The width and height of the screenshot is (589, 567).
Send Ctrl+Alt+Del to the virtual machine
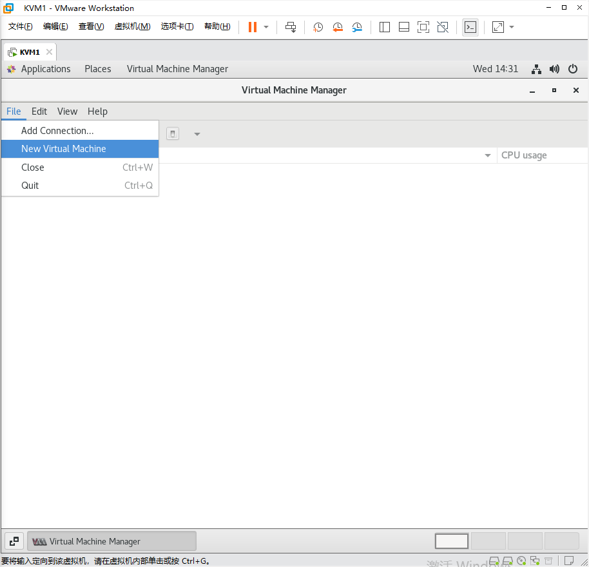291,27
